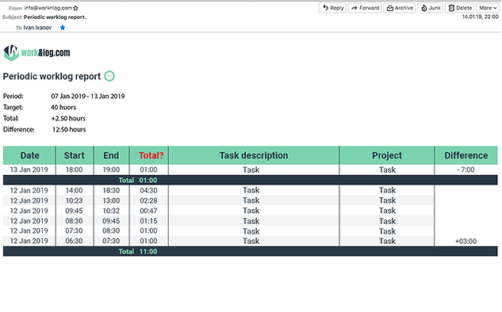Click Project cell in the 06:30 row
The width and height of the screenshot is (502, 312).
point(387,241)
